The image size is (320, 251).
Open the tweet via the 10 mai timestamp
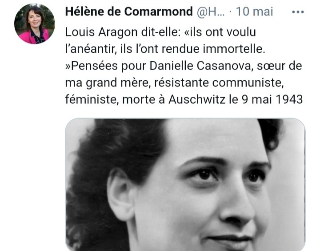click(254, 12)
